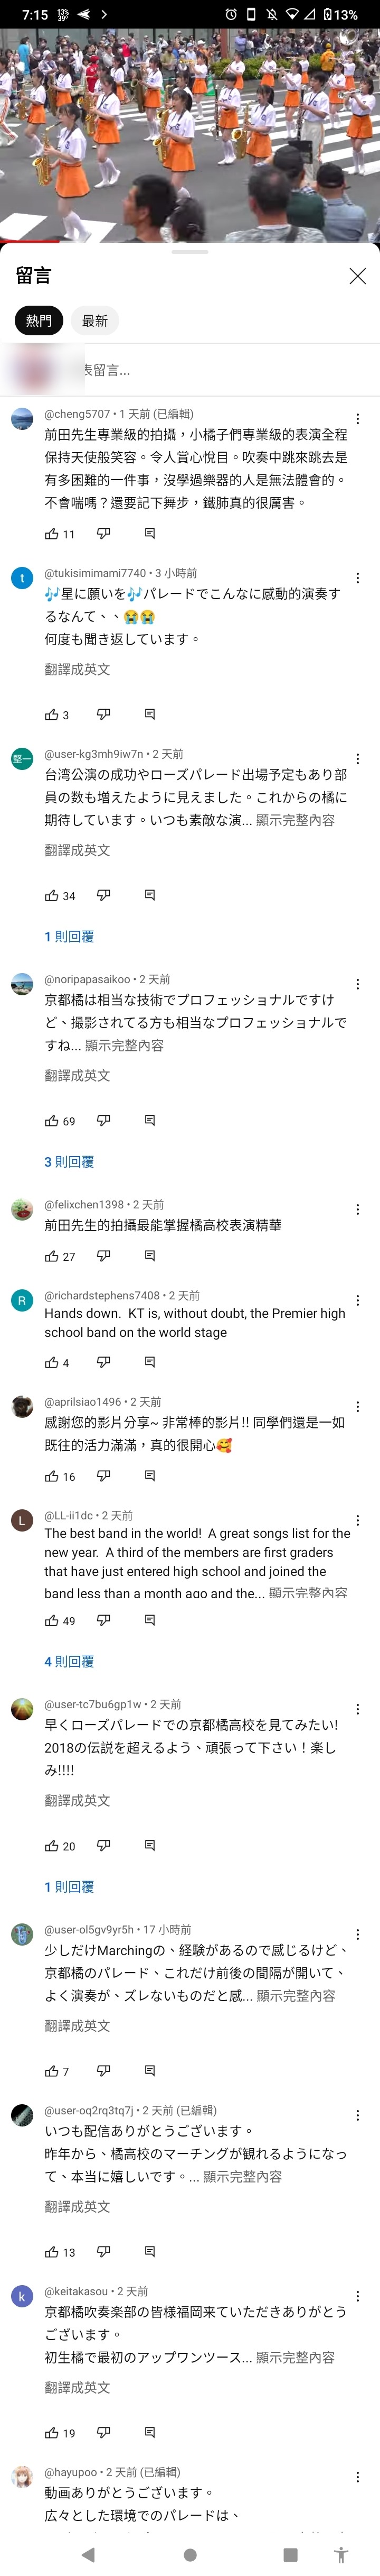Click the red video progress bar
The height and width of the screenshot is (2576, 380).
pos(30,241)
